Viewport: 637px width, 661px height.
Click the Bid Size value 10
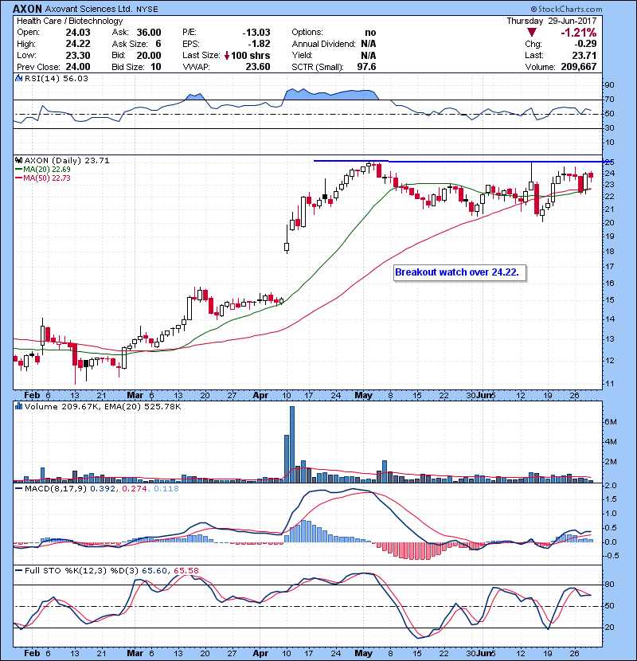tap(155, 67)
